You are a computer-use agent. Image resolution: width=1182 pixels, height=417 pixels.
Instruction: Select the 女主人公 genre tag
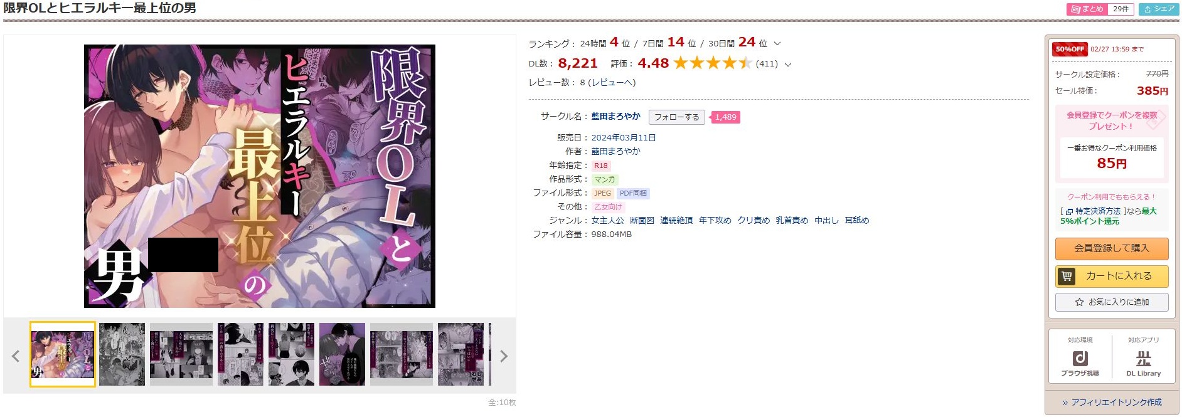click(x=607, y=220)
